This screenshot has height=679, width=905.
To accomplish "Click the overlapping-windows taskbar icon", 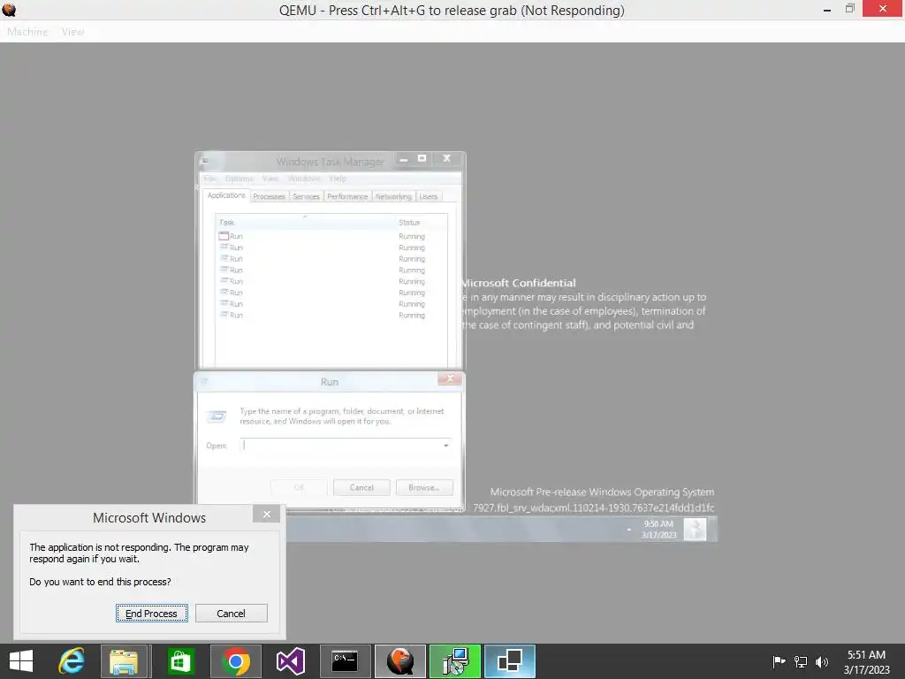I will [x=510, y=661].
